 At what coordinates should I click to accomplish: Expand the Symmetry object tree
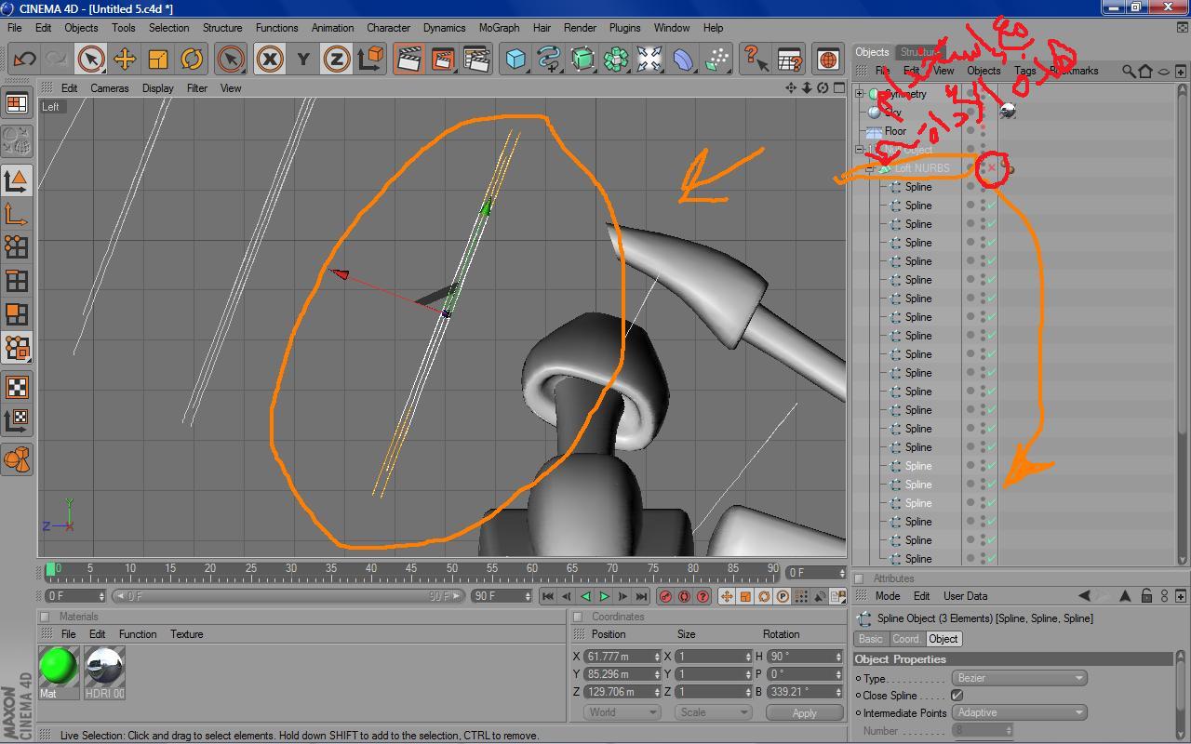[860, 94]
